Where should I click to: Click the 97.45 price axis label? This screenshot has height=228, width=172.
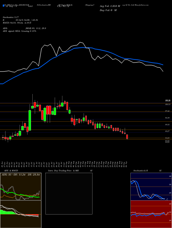point(167,111)
